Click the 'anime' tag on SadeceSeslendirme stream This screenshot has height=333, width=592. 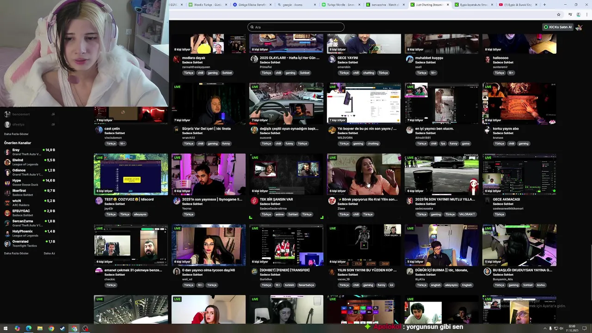click(x=279, y=215)
